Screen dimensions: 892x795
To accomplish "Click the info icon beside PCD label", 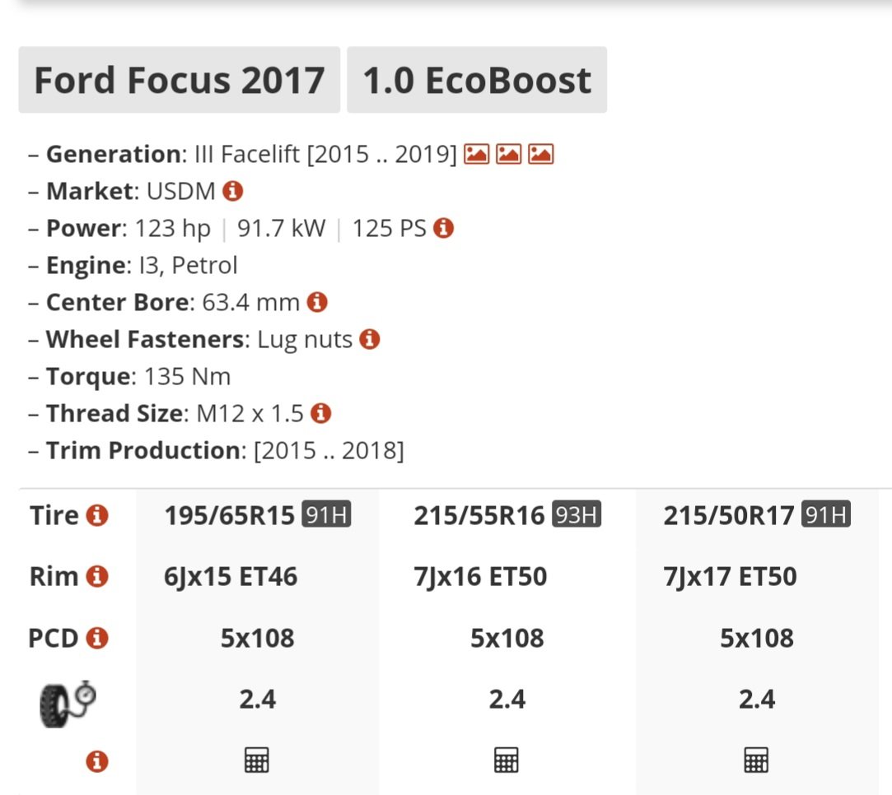I will [x=97, y=638].
